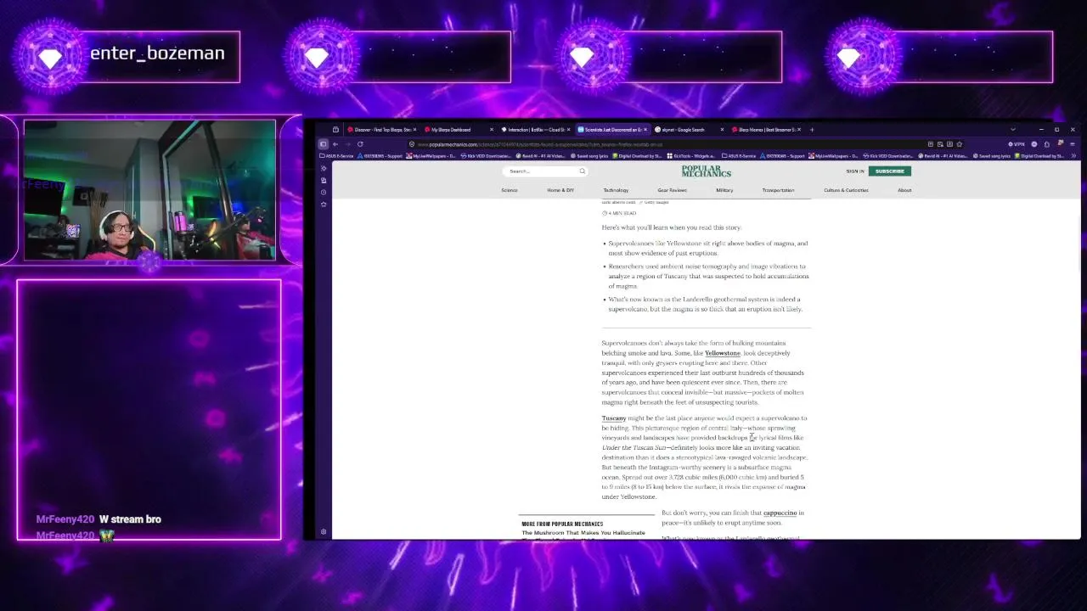
Task: Reload the page with the refresh icon
Action: pyautogui.click(x=360, y=144)
